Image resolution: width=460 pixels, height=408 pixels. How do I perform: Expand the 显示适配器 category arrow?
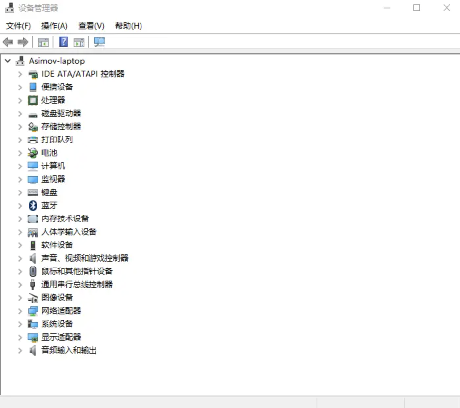coord(20,337)
